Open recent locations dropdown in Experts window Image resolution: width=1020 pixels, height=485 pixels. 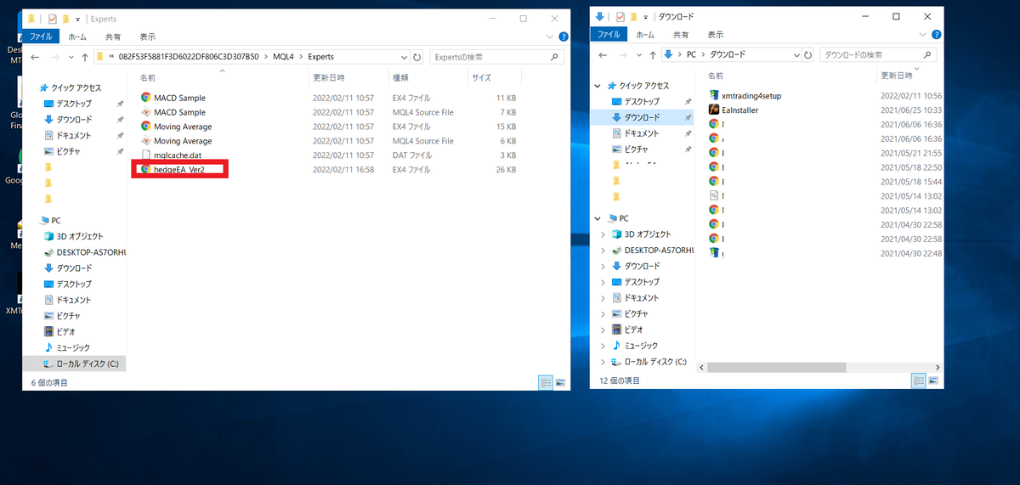coord(70,57)
